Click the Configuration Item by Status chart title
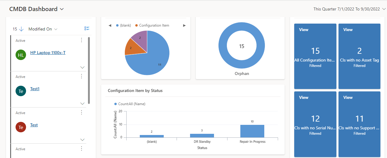 click(x=135, y=90)
